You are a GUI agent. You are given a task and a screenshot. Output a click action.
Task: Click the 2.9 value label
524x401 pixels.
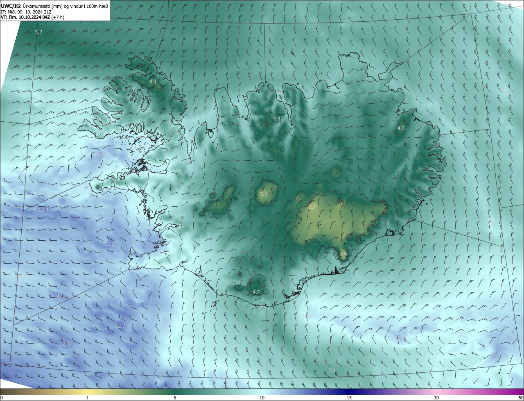pos(343,254)
